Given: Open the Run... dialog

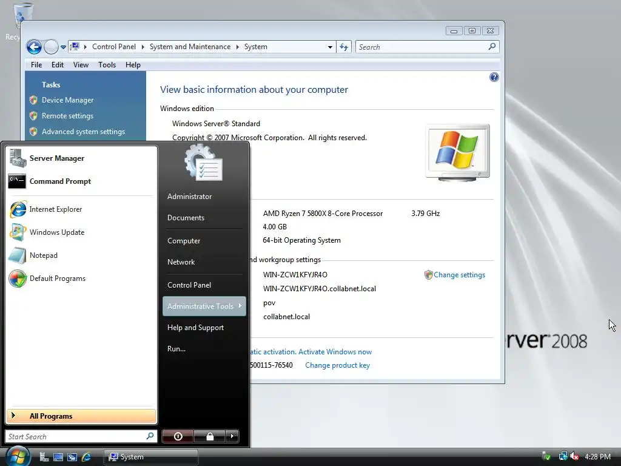Looking at the screenshot, I should click(x=204, y=349).
